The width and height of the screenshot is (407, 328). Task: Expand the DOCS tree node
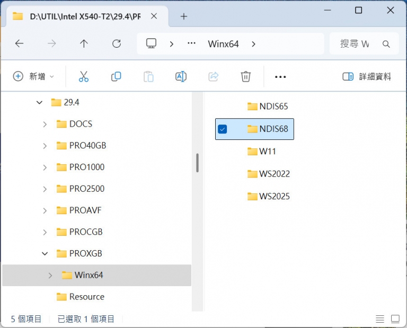coord(45,125)
